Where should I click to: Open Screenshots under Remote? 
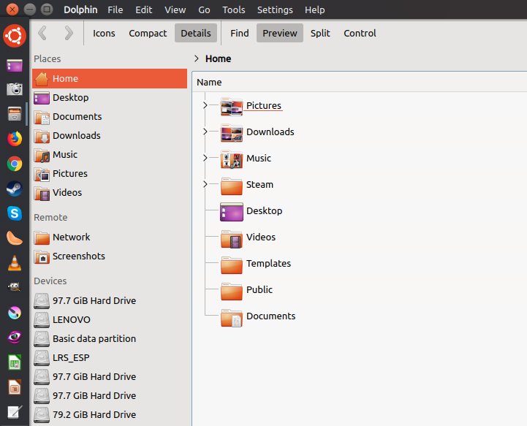click(110, 256)
